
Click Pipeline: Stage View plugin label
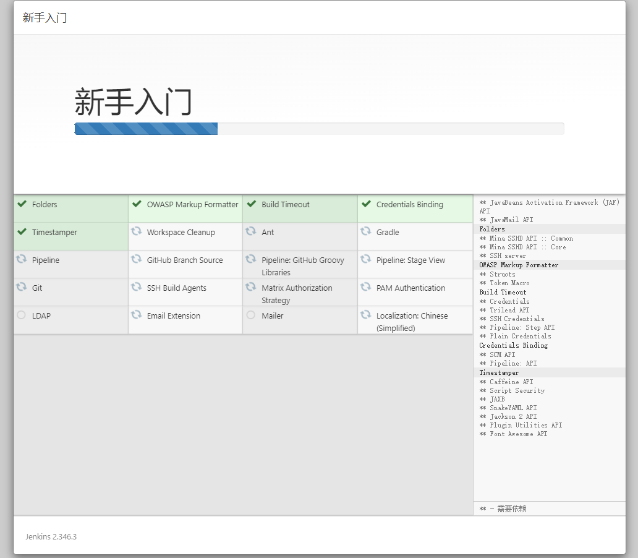410,260
